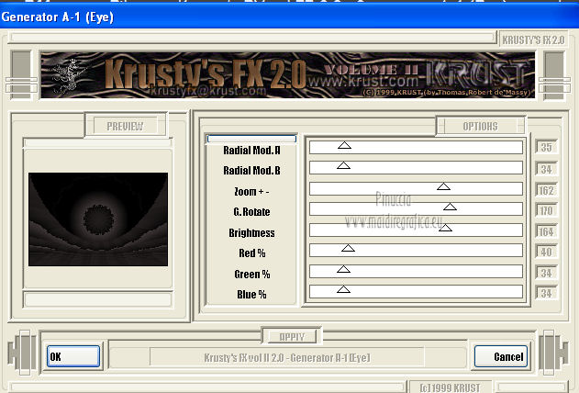Image resolution: width=579 pixels, height=393 pixels.
Task: Move the Zoom + - slider handle
Action: pos(443,186)
